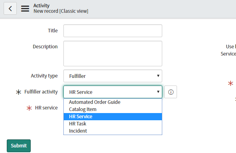Click the Description label
This screenshot has height=153, width=236.
45,47
